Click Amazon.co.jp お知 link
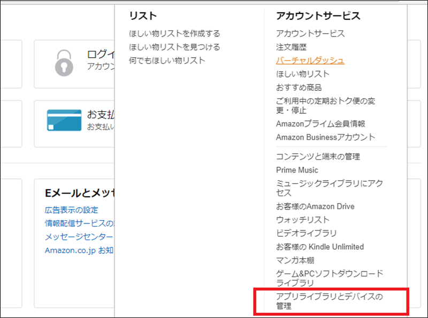428x318 pixels. 79,250
